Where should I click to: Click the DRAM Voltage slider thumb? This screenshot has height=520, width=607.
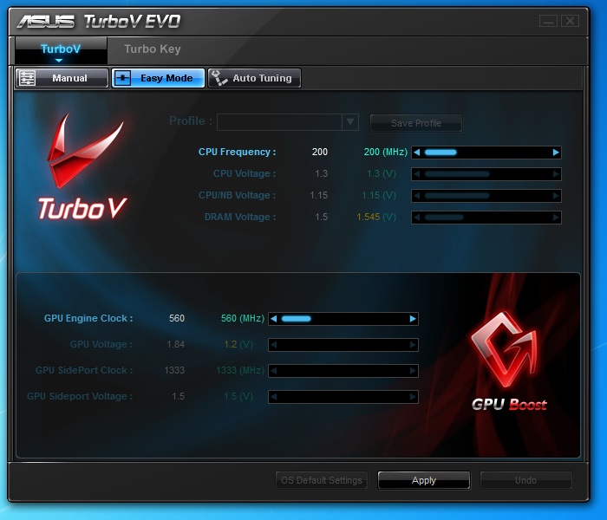coord(444,218)
